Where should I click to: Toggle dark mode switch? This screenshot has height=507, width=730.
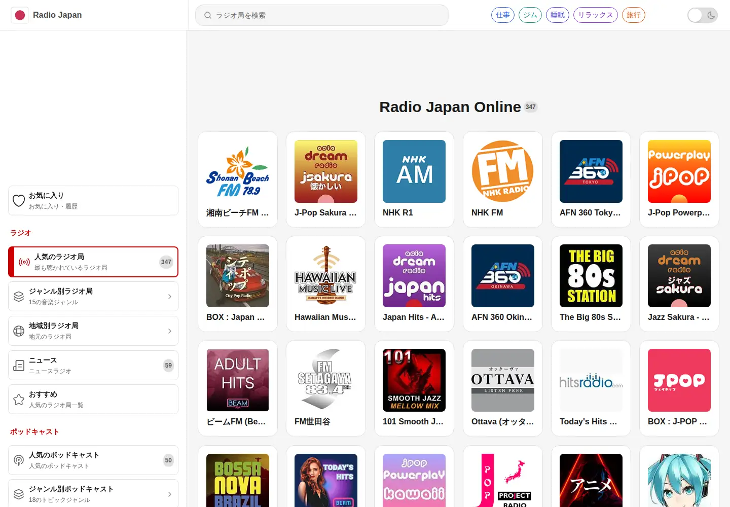click(703, 15)
